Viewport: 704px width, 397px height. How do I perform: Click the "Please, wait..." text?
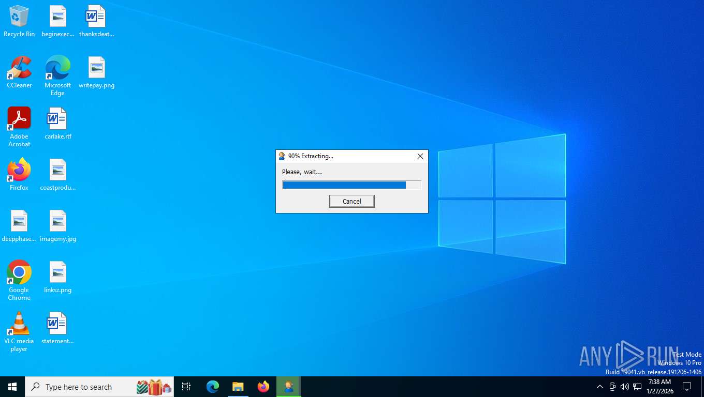[x=302, y=172]
